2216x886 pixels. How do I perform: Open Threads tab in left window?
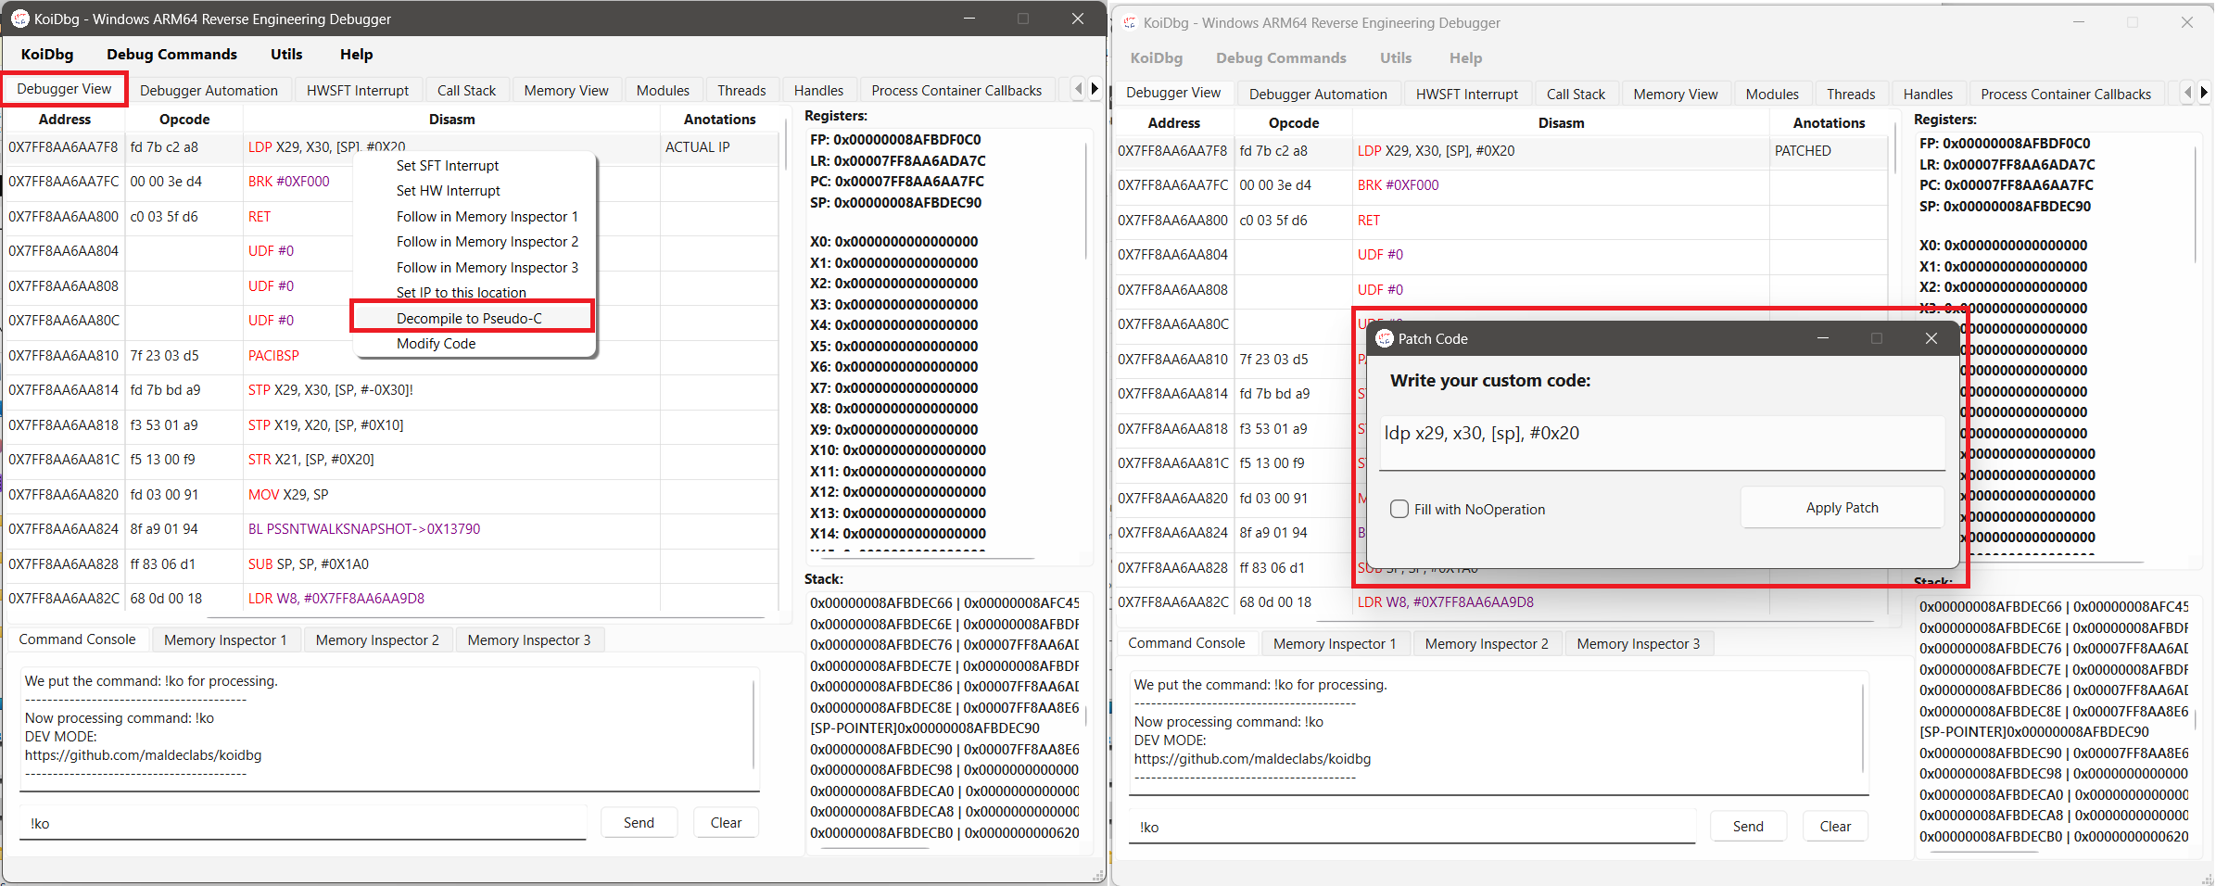(741, 90)
